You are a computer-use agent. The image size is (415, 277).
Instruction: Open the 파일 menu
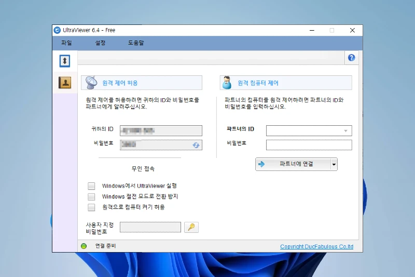point(66,43)
